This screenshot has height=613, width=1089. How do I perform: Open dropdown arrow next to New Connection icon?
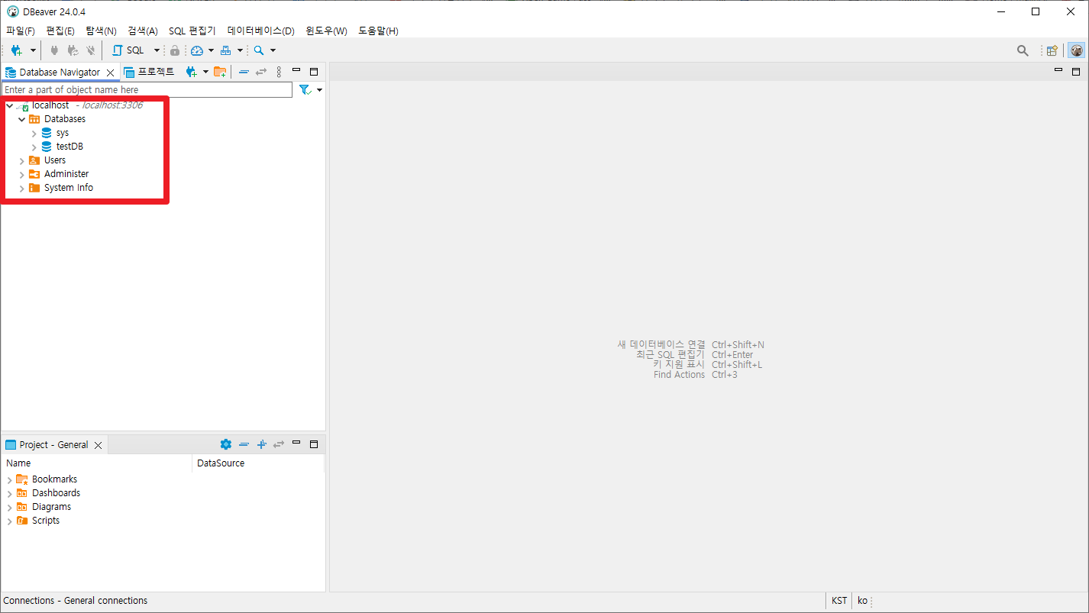33,50
